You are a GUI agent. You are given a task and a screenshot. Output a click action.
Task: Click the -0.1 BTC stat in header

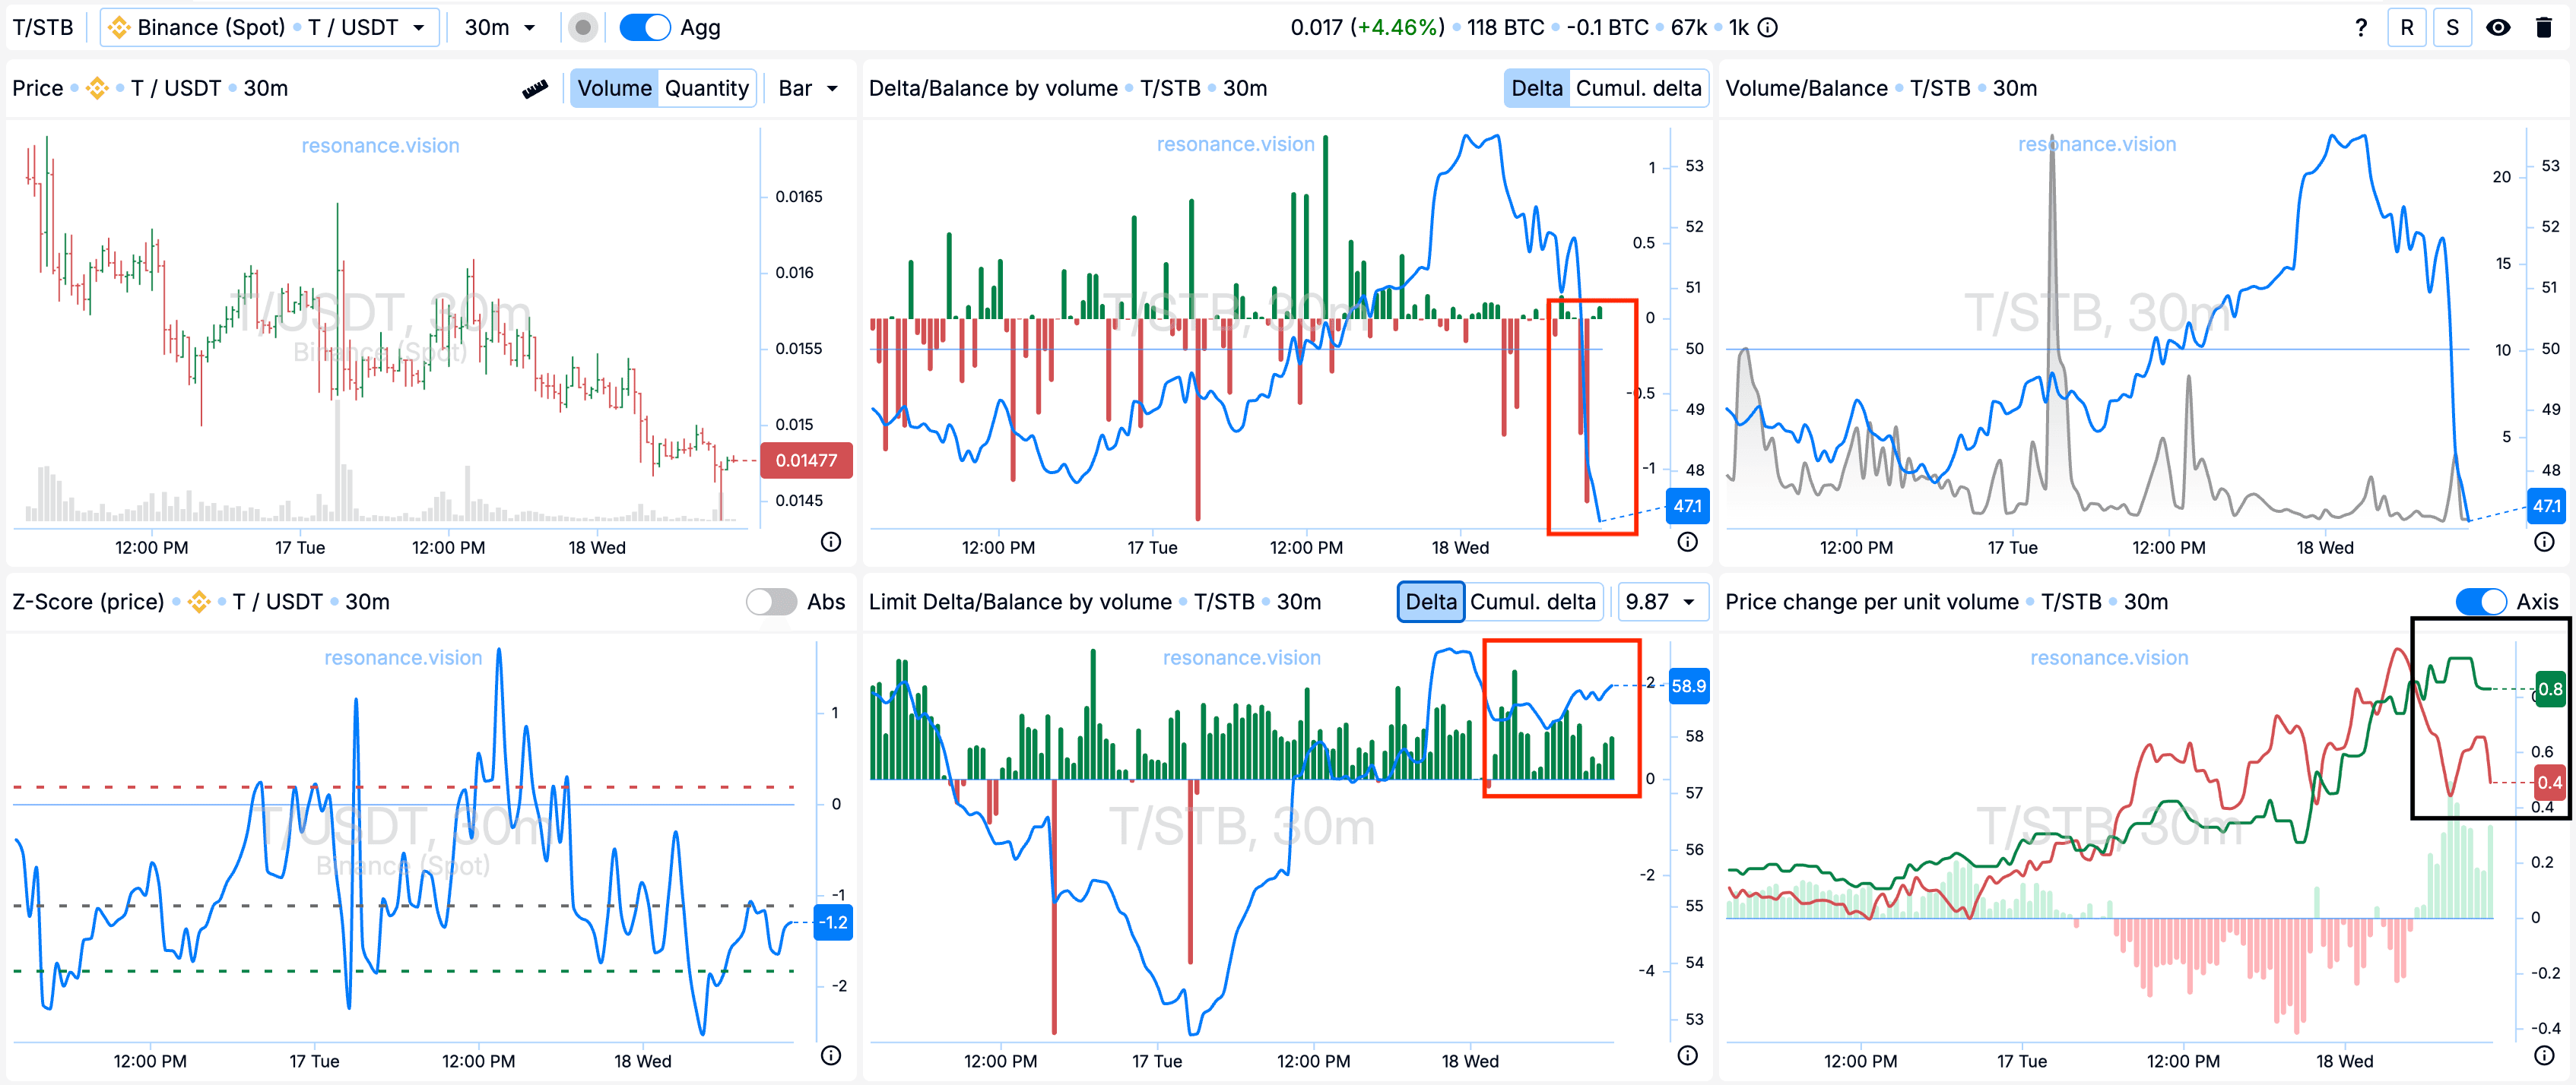point(1607,28)
